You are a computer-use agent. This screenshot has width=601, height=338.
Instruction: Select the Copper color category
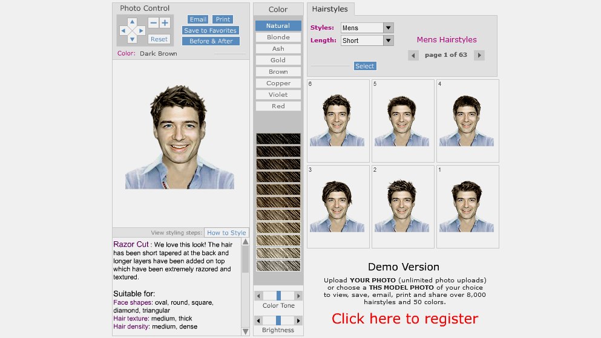pyautogui.click(x=278, y=83)
